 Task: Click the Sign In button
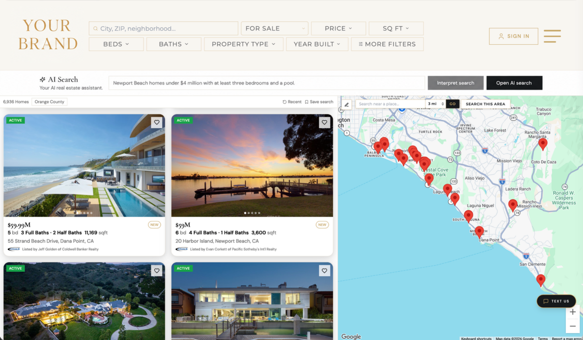514,36
